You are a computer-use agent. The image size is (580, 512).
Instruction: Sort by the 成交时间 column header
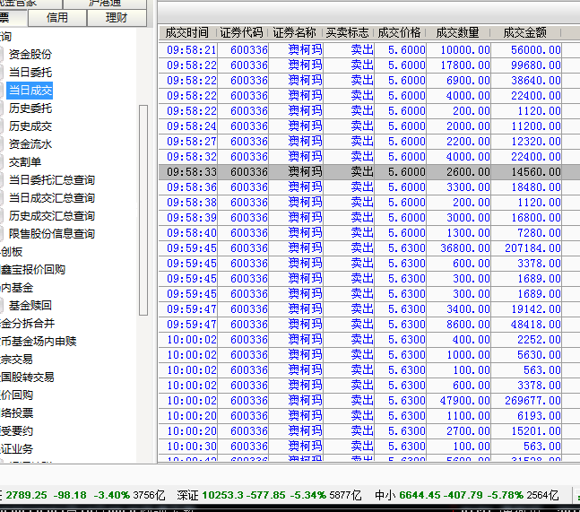click(186, 32)
